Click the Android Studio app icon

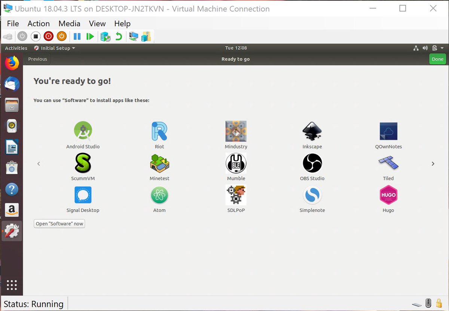tap(83, 131)
